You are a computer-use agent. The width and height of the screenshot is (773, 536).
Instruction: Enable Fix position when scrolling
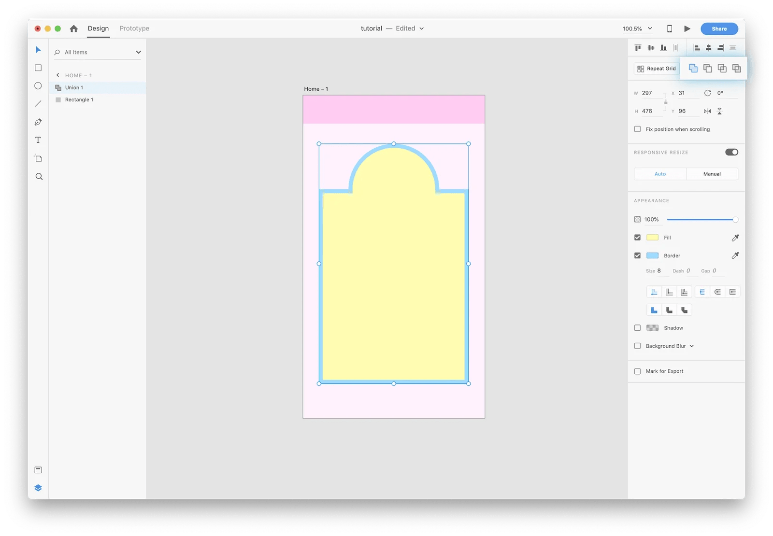[638, 129]
